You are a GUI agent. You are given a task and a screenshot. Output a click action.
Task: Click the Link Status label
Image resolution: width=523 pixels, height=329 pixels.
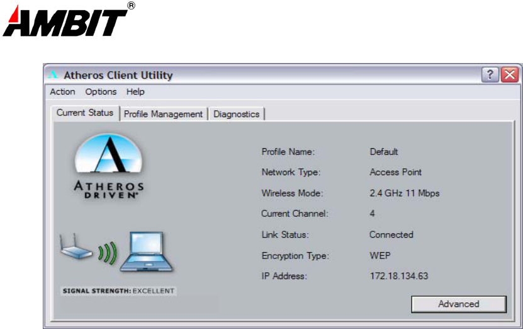[285, 234]
